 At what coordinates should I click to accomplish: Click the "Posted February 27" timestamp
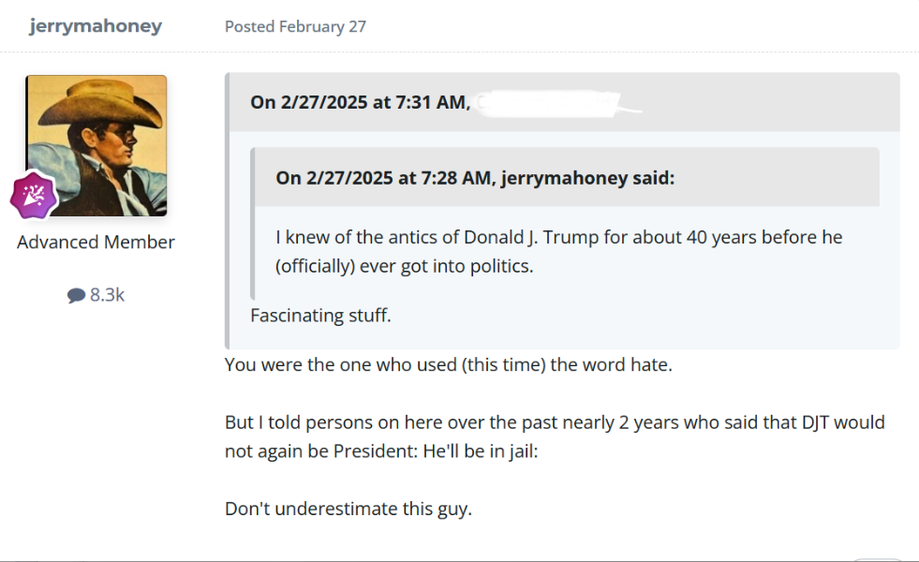tap(295, 26)
